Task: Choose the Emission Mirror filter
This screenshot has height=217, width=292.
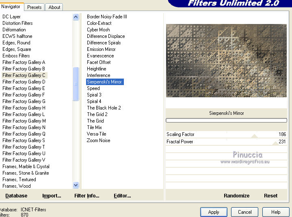Action: coord(101,49)
